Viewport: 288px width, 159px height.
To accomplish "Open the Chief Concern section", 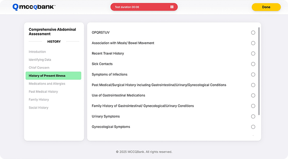I will pos(39,67).
